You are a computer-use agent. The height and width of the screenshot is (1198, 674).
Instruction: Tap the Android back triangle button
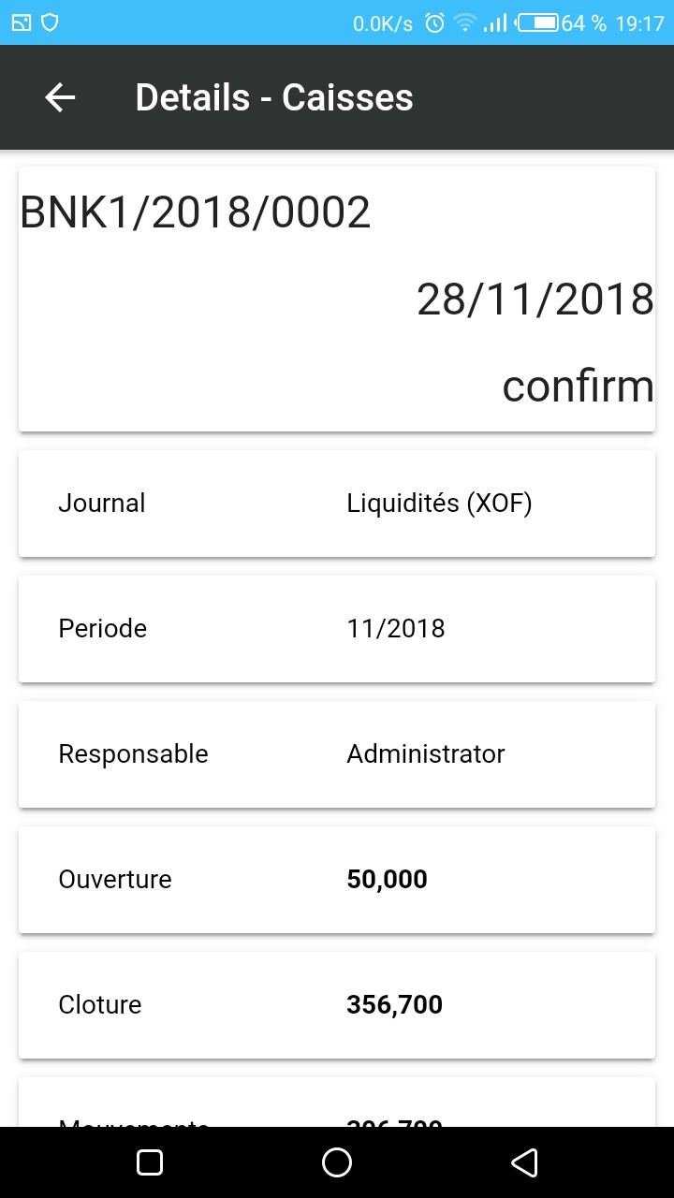click(x=524, y=1162)
